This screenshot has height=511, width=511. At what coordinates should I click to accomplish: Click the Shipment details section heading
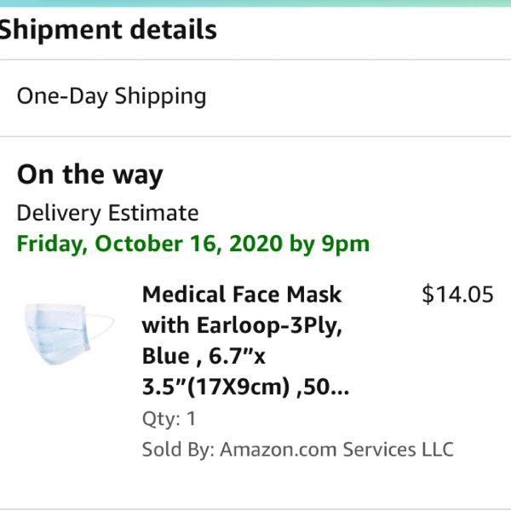point(108,30)
